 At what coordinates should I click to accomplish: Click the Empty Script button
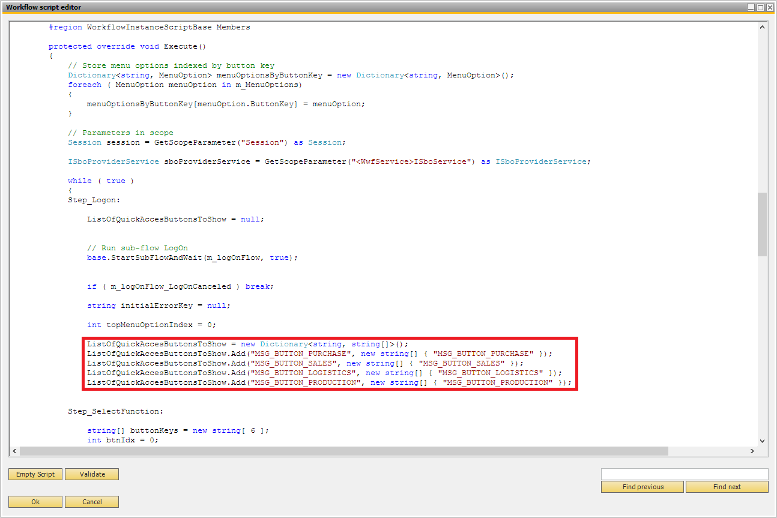35,474
